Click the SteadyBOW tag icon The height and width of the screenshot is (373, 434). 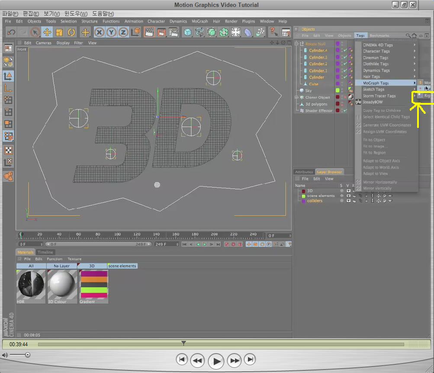tap(358, 102)
